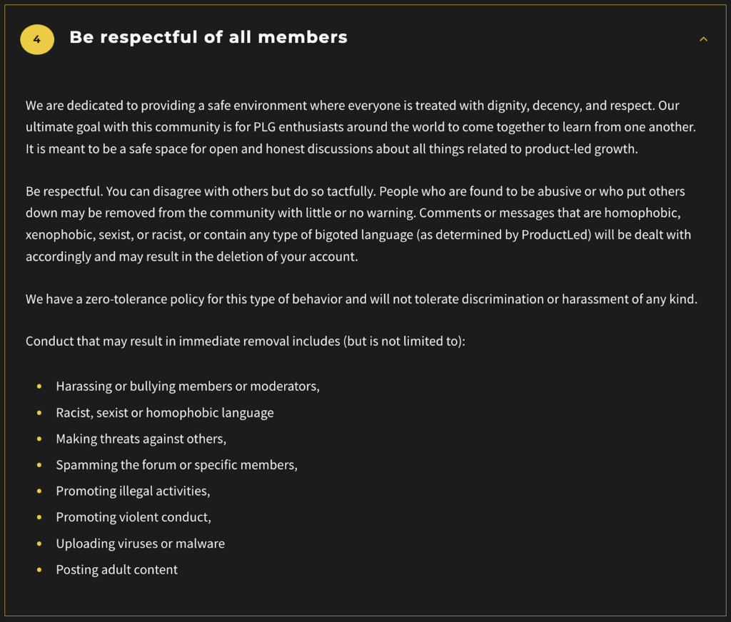
Task: Click 'Posting adult content' list item
Action: [x=116, y=570]
